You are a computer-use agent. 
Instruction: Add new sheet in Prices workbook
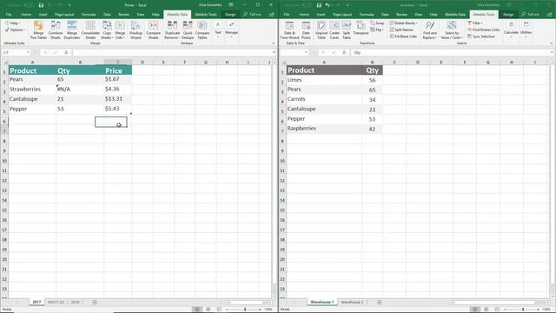(x=95, y=303)
